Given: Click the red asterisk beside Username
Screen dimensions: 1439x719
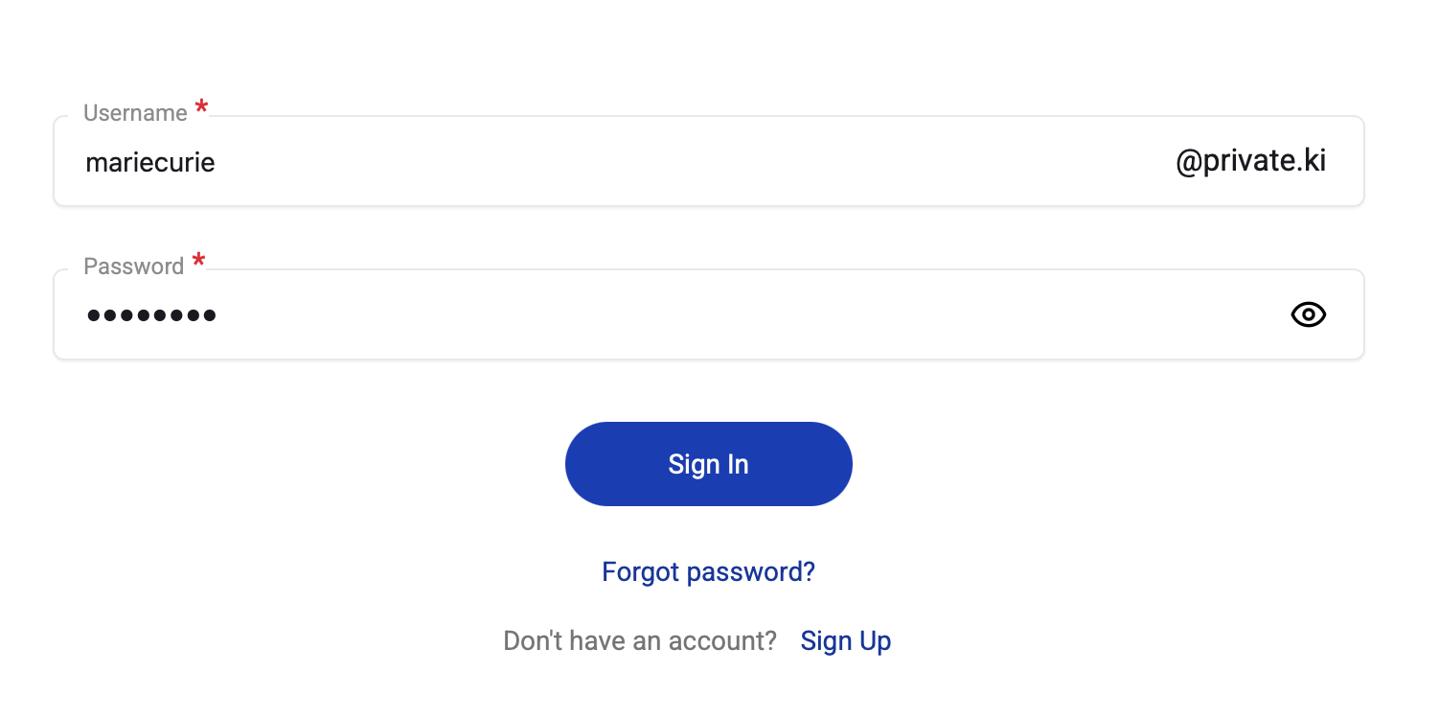Looking at the screenshot, I should (x=201, y=108).
